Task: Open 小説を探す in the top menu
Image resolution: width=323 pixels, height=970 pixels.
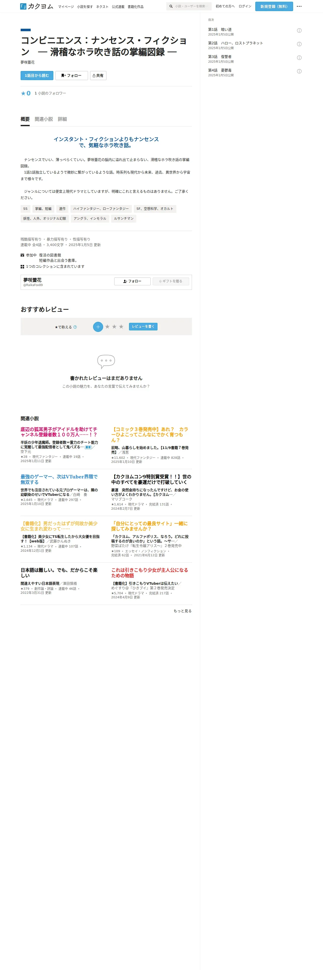Action: (x=85, y=7)
